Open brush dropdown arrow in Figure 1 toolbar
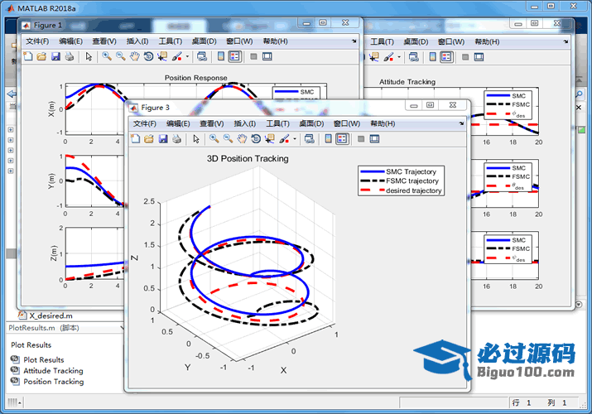The width and height of the screenshot is (592, 414). click(187, 56)
